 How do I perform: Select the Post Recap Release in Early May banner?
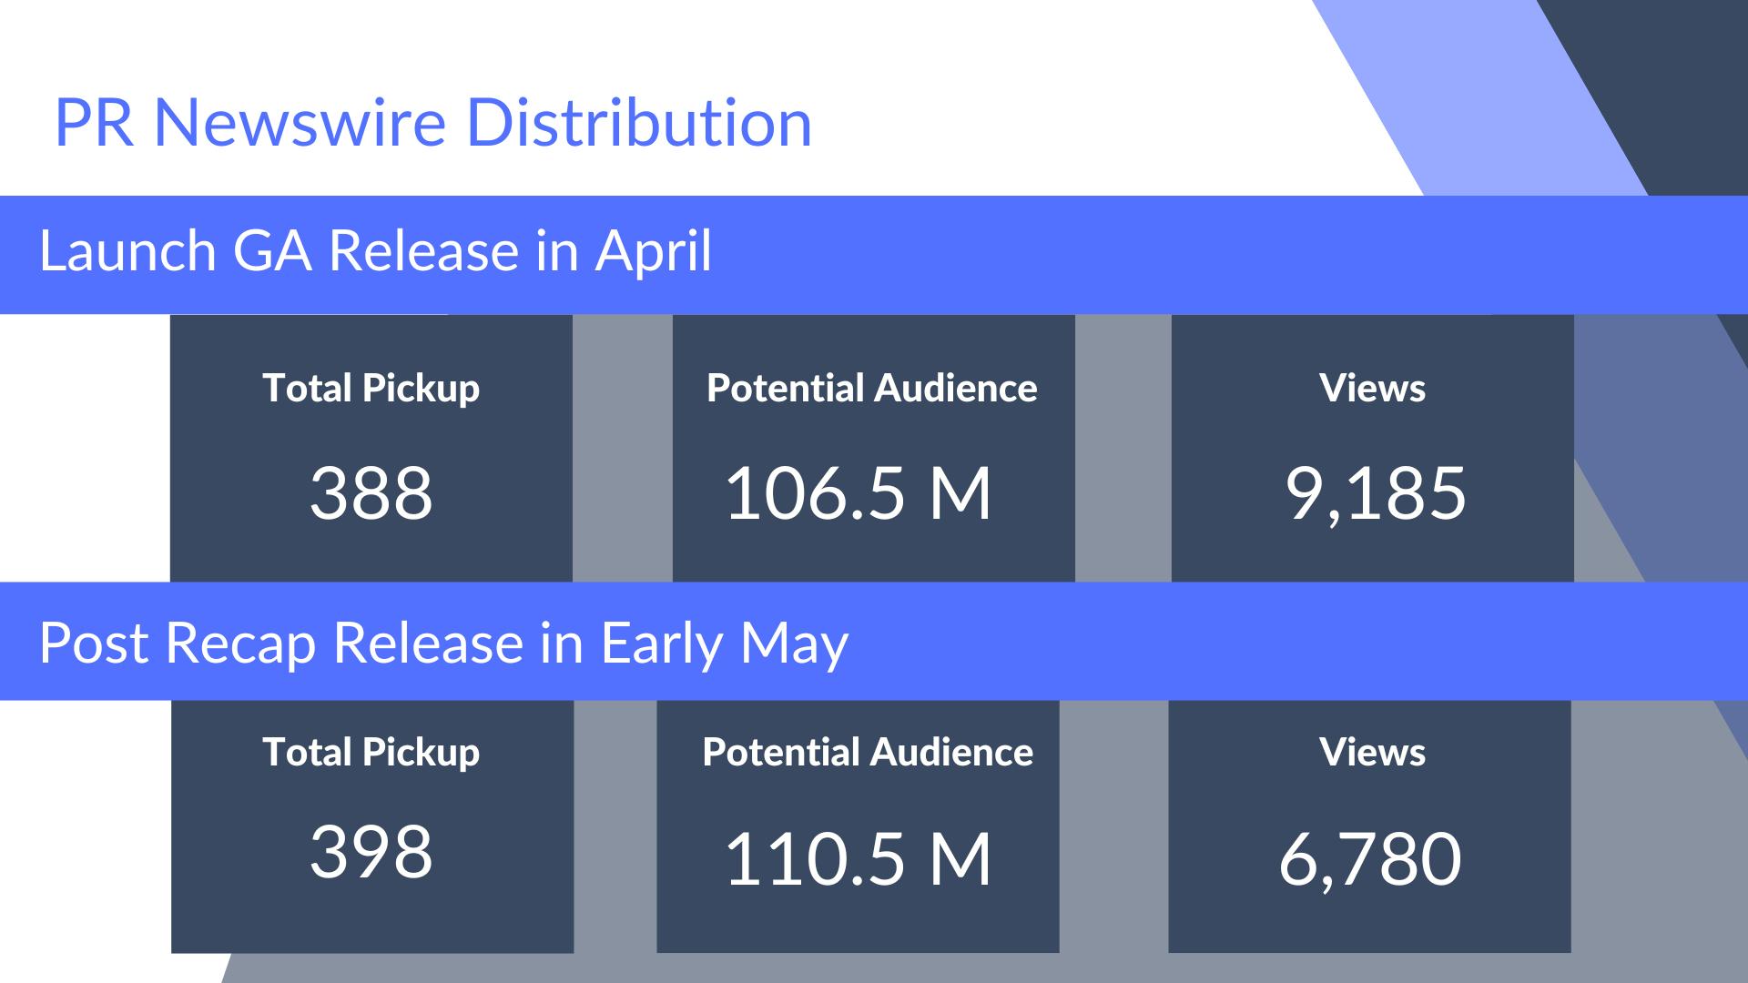point(443,644)
